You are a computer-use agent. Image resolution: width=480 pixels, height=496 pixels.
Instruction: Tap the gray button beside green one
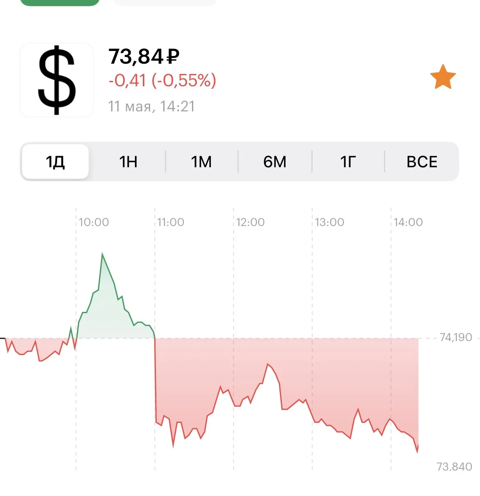164,2
